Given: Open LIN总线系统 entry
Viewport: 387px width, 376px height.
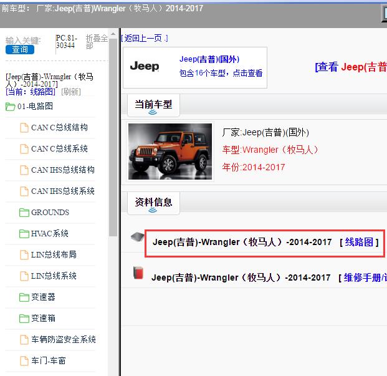Looking at the screenshot, I should point(54,276).
